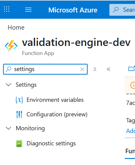Click the Environment variables {x} icon
The image size is (135, 165).
19,100
